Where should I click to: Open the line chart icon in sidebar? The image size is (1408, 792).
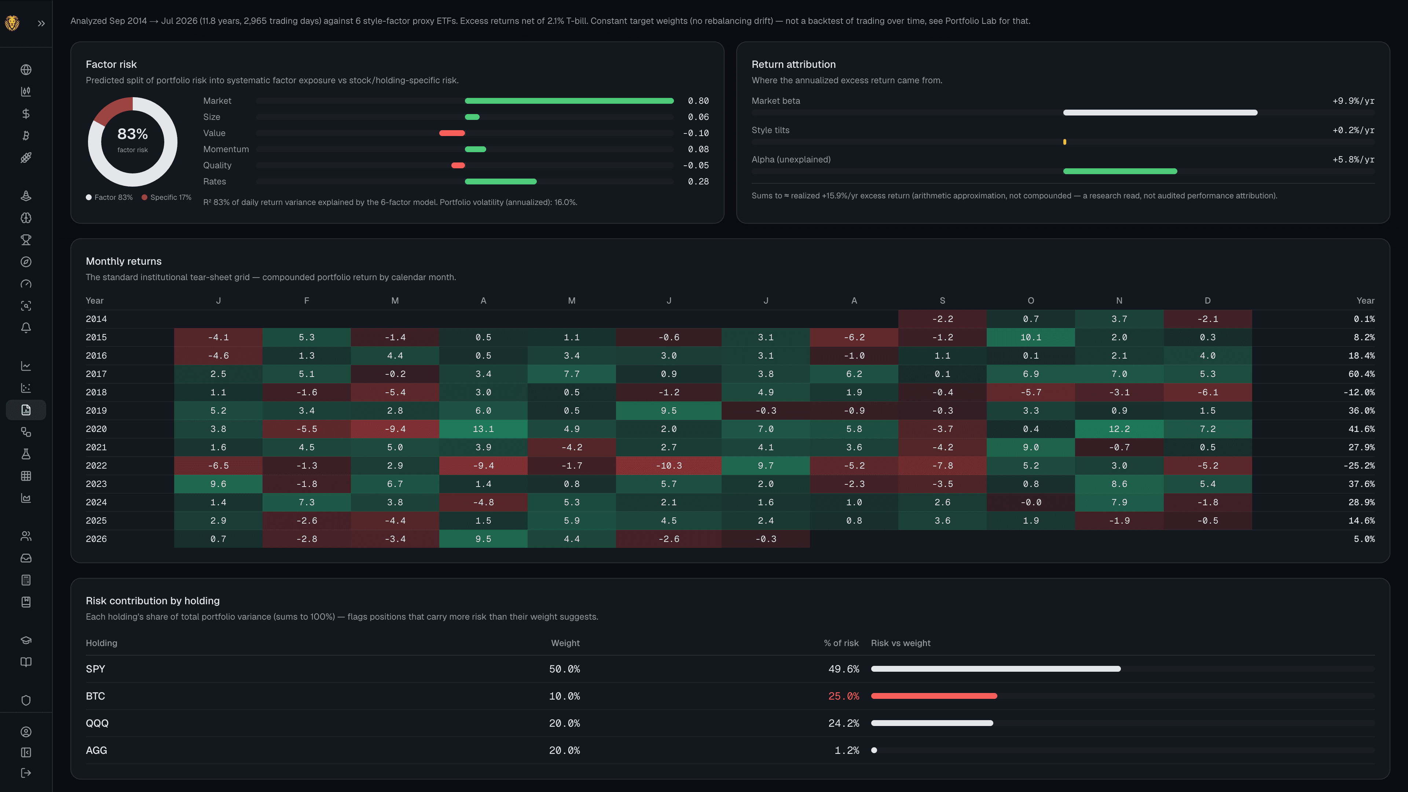click(x=26, y=366)
